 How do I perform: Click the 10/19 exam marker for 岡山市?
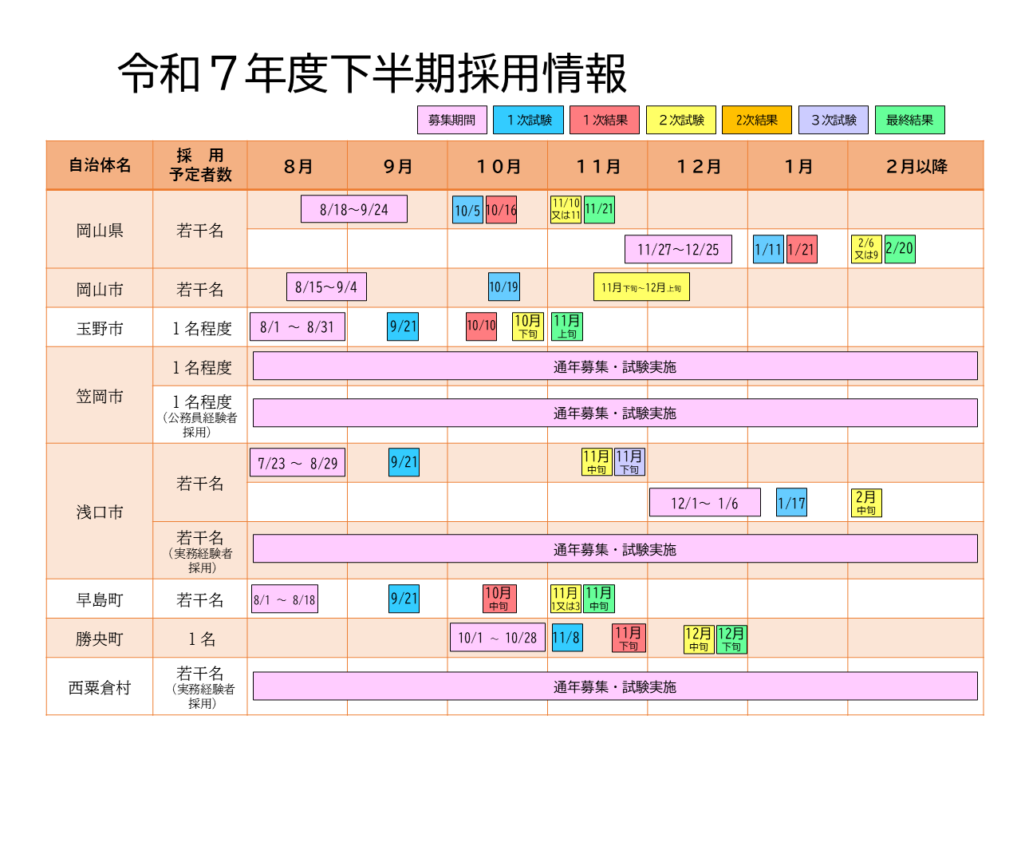pos(503,287)
